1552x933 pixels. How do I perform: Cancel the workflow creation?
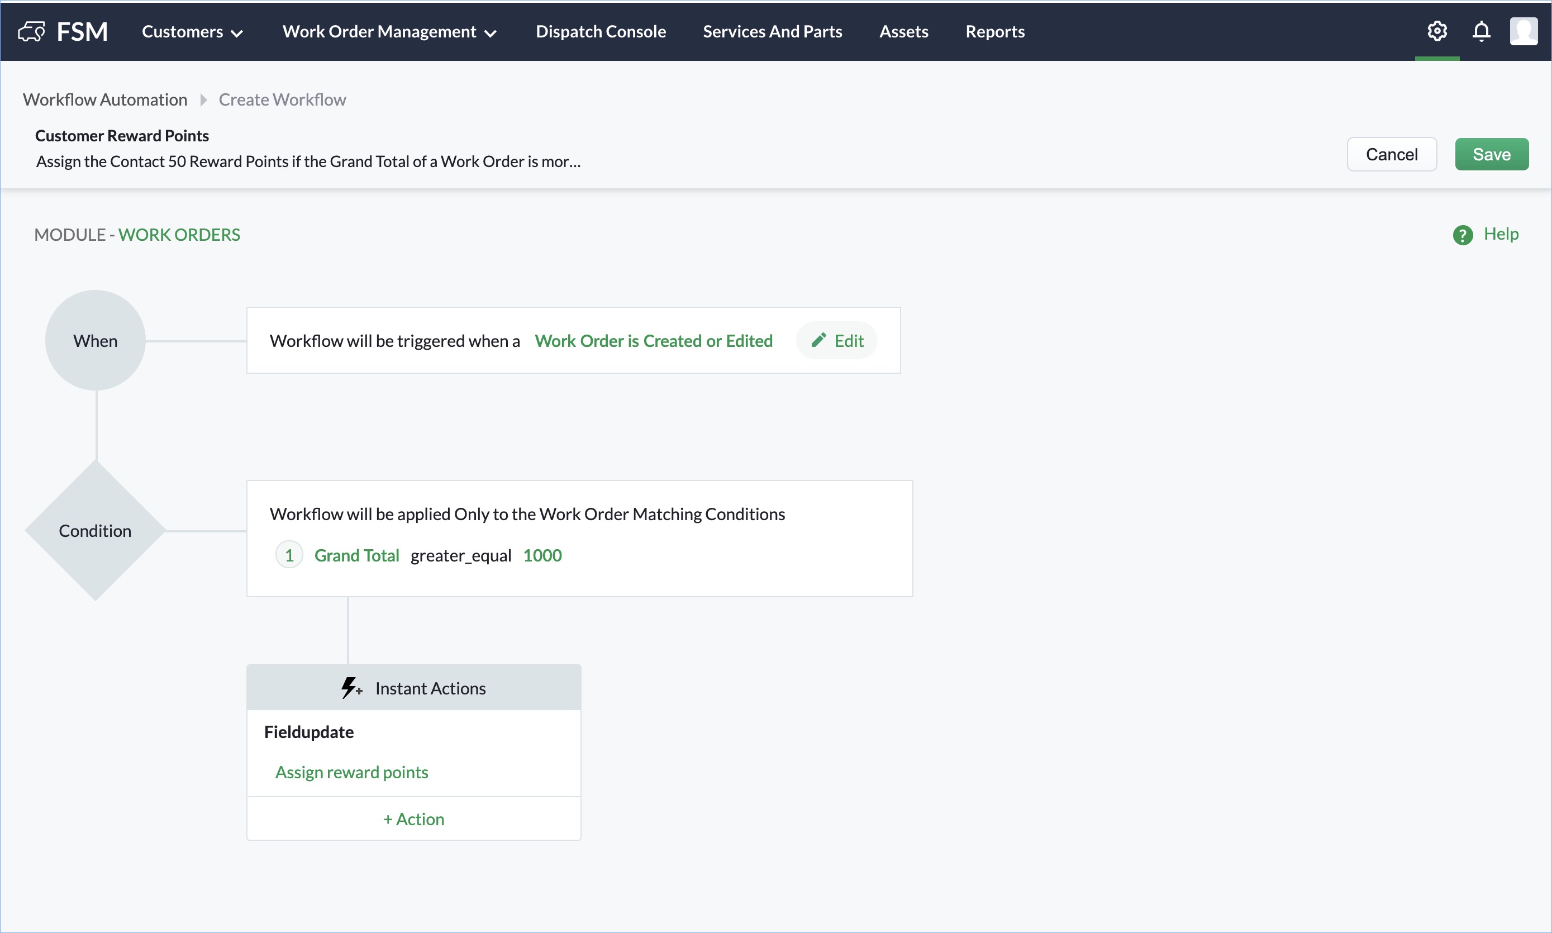(x=1391, y=154)
